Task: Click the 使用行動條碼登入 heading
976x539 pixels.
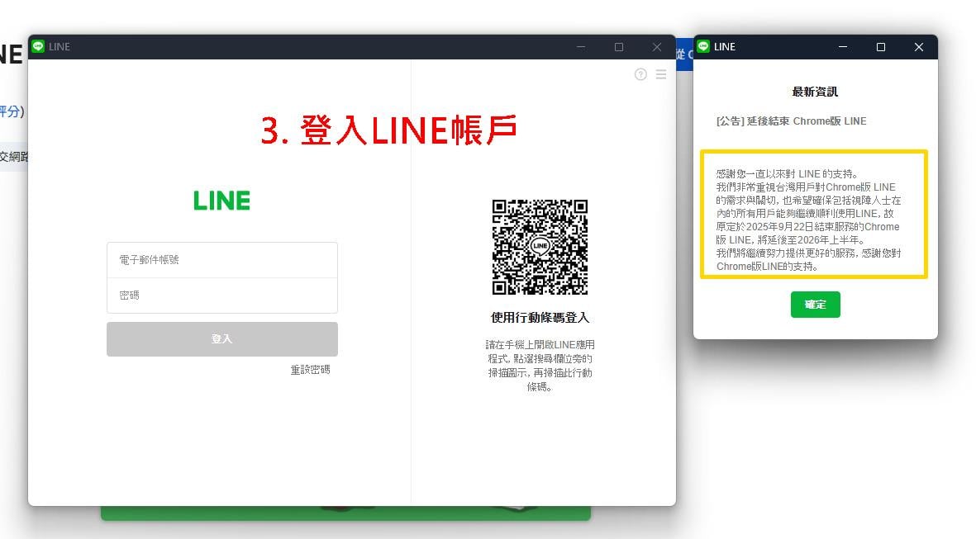Action: (540, 318)
